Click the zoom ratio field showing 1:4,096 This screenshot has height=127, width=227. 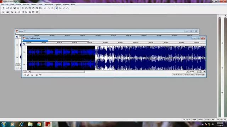(193, 72)
